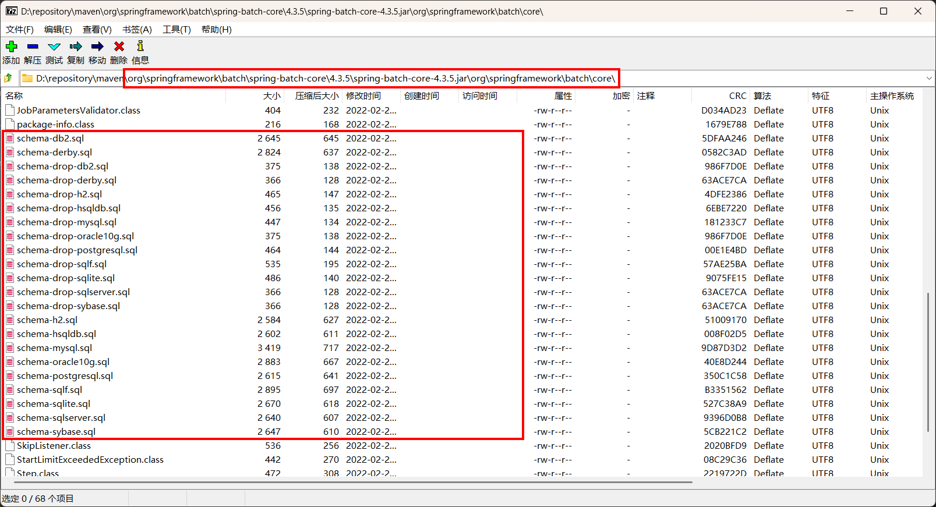Select the schema-sybase.sql file icon
Screen dimensions: 936x507
pos(10,432)
